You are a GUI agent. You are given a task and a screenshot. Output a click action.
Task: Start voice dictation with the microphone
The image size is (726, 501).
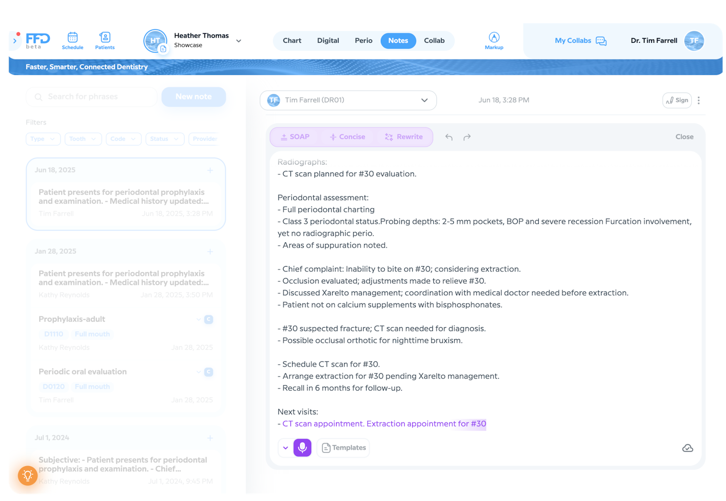click(302, 448)
